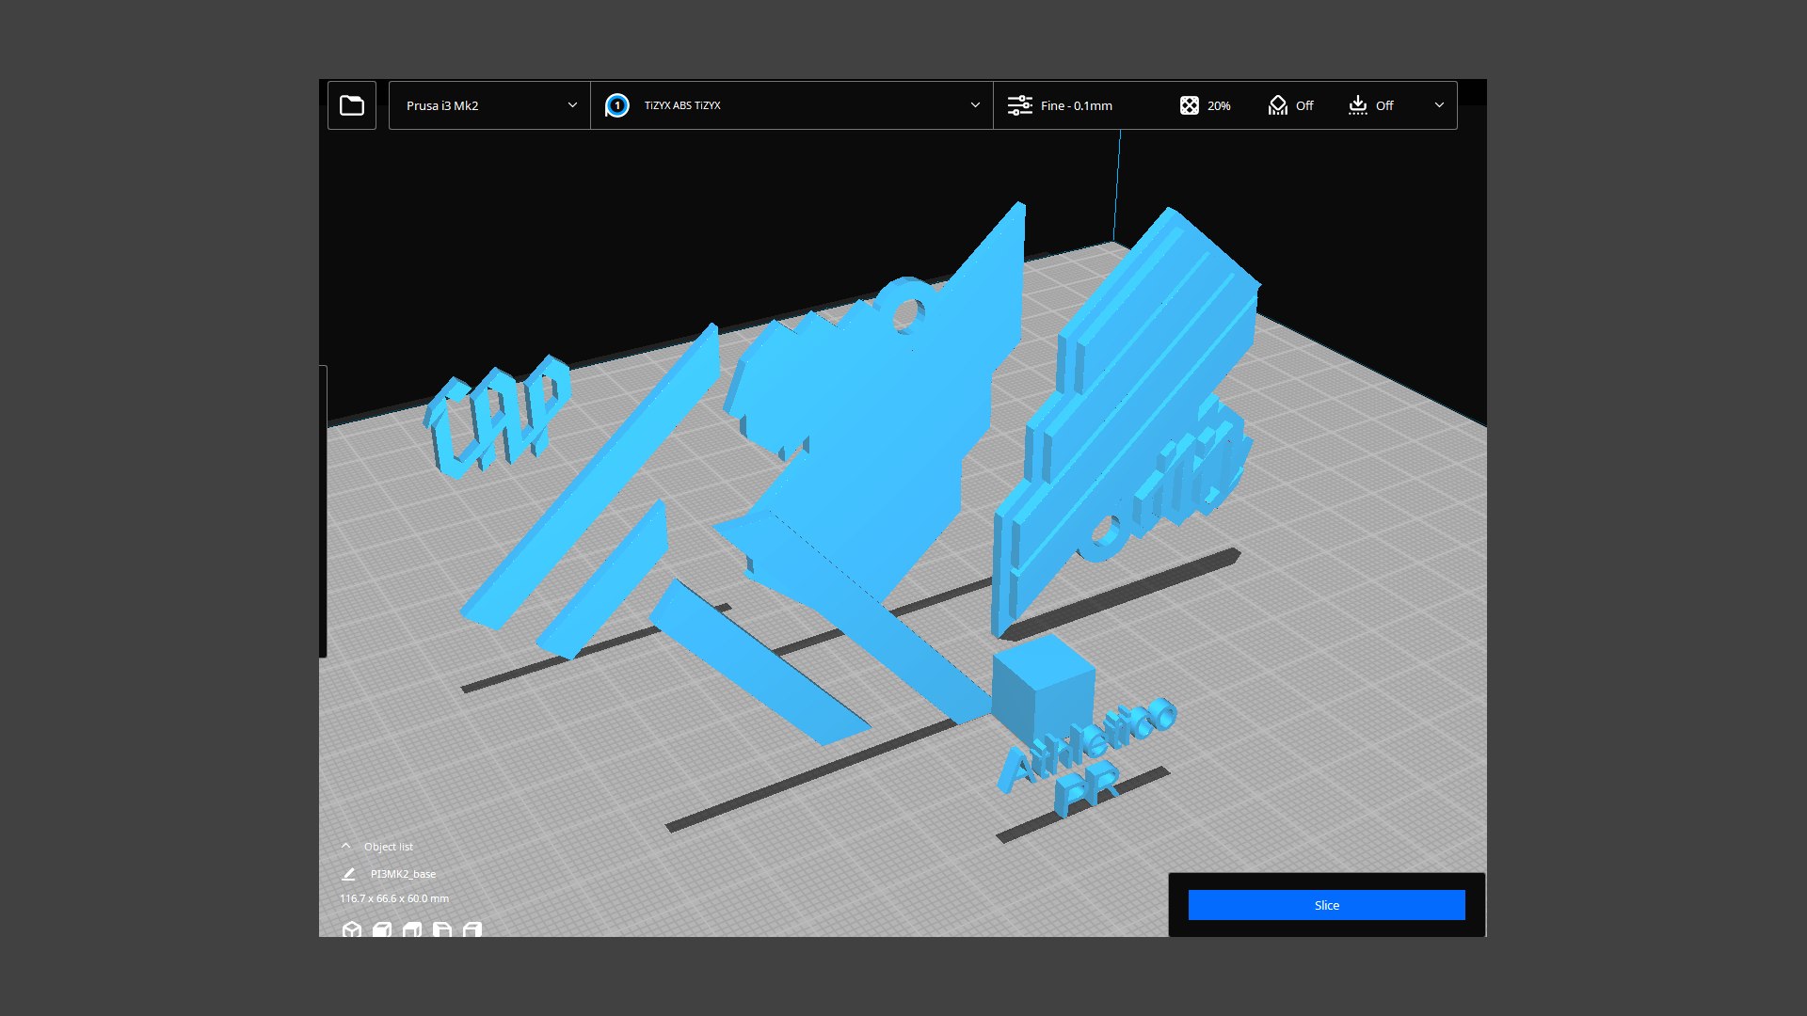Switch to right side view icon
Viewport: 1807px width, 1016px height.
[472, 929]
